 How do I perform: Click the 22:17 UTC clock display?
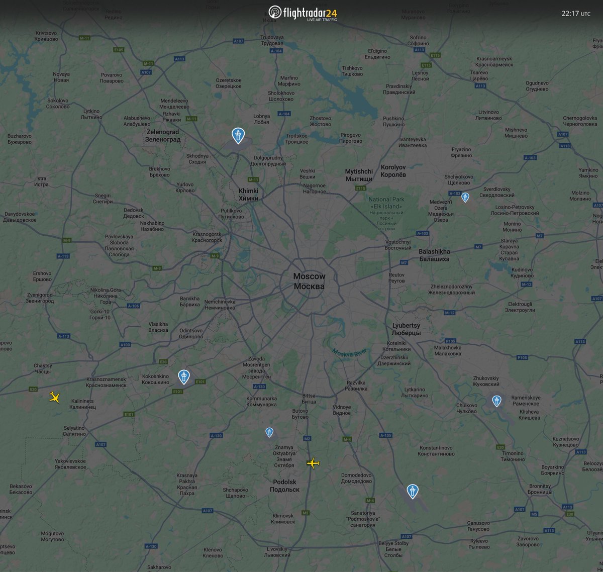click(x=576, y=14)
